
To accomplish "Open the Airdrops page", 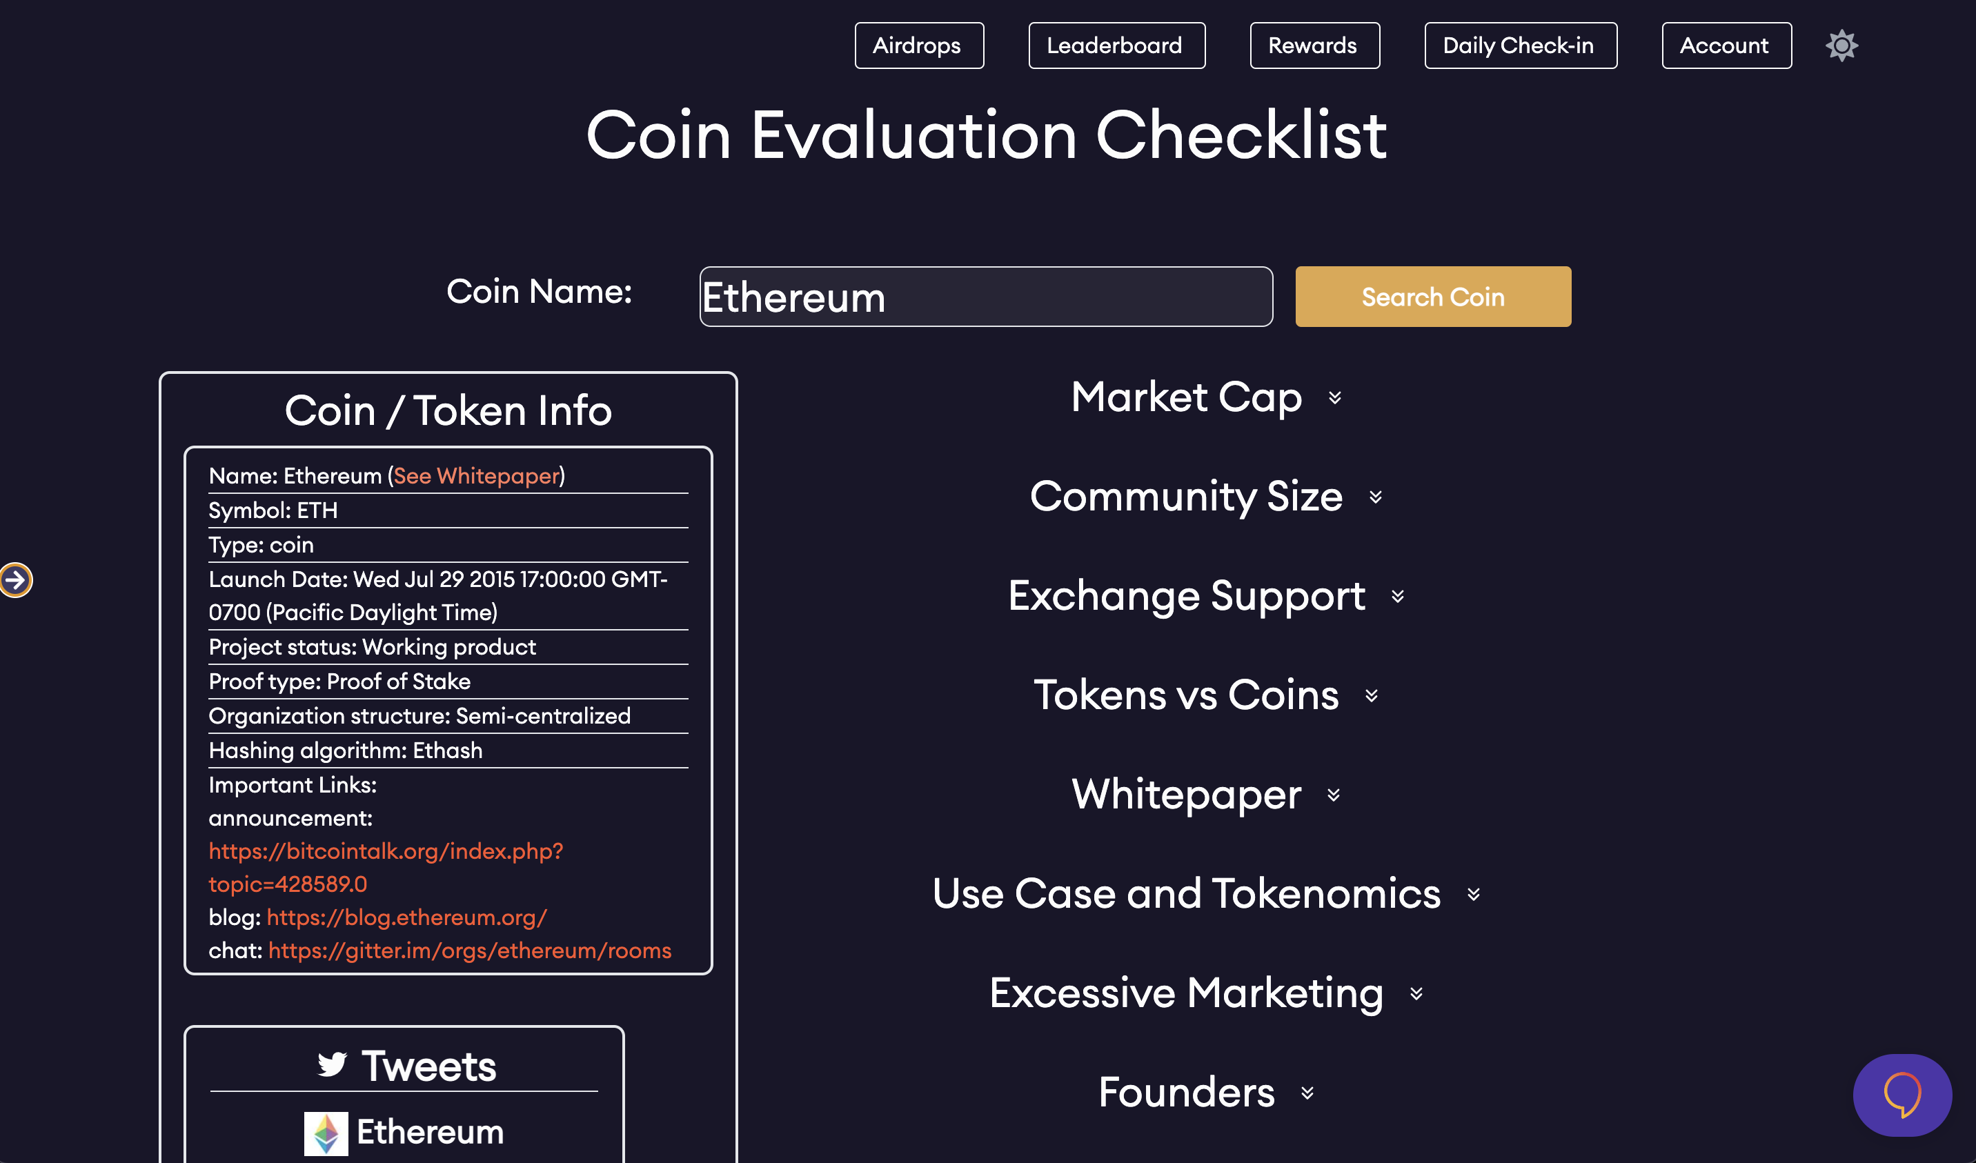I will coord(919,46).
